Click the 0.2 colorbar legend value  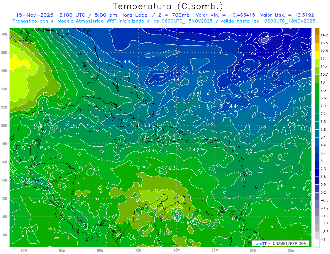click(323, 192)
